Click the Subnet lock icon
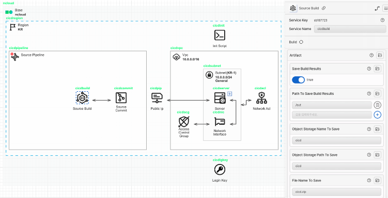 point(209,75)
